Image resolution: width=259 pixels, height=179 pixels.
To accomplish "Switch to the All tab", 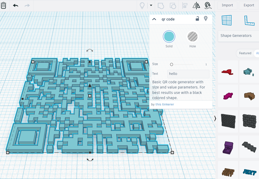I will (x=257, y=53).
